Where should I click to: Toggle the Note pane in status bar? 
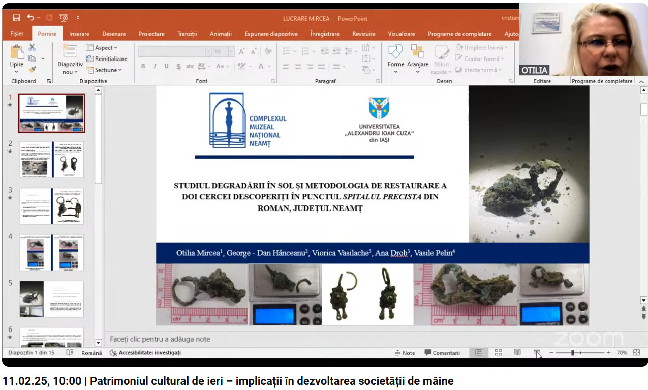[405, 353]
